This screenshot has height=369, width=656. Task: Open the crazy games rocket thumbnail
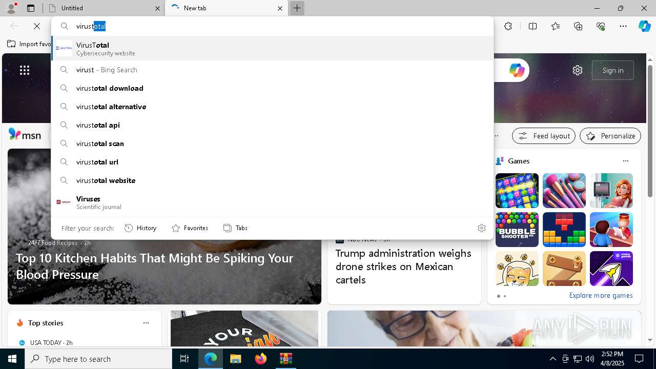pos(611,269)
